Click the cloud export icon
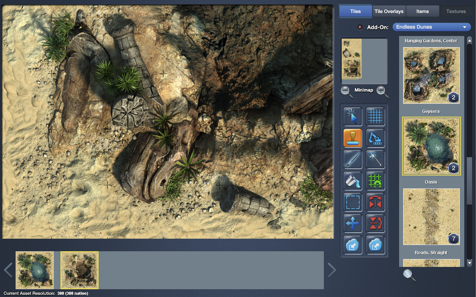The height and width of the screenshot is (297, 476). pyautogui.click(x=375, y=245)
